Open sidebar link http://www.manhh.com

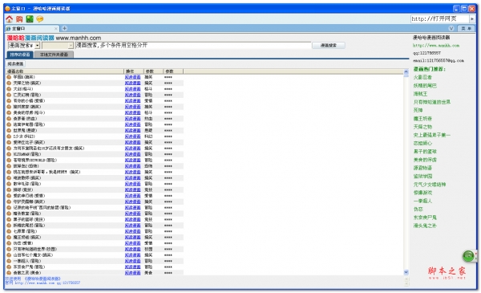coord(436,46)
